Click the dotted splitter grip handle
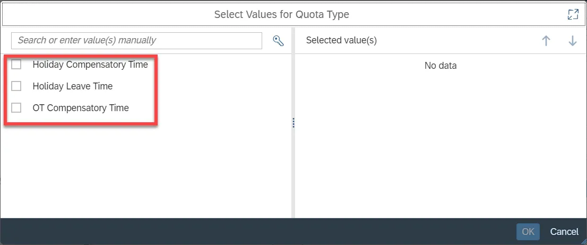 pyautogui.click(x=293, y=123)
